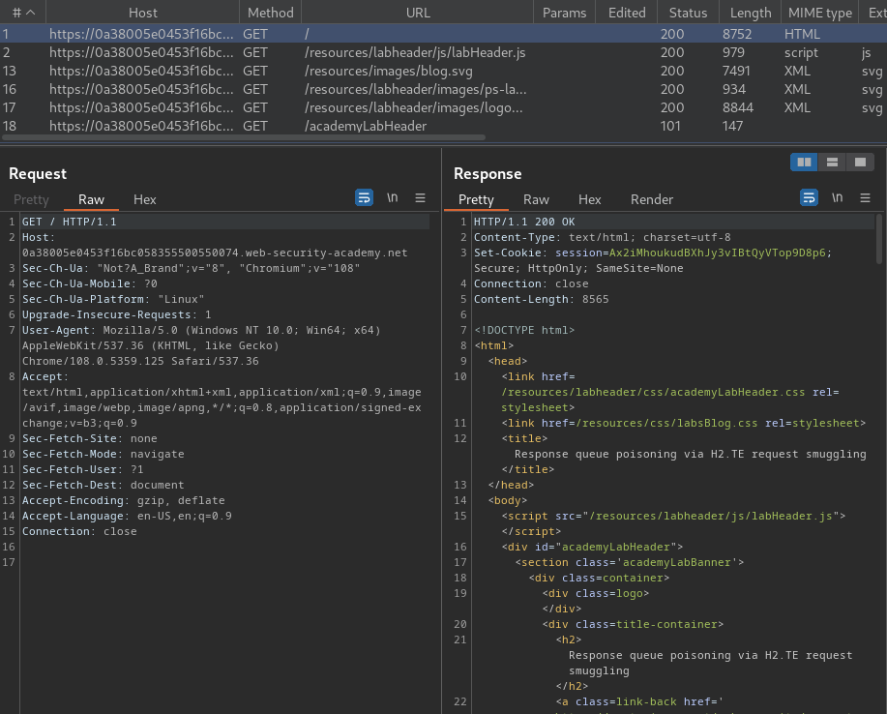The width and height of the screenshot is (887, 714).
Task: Select the /academyLabHeader request row
Action: (x=443, y=126)
